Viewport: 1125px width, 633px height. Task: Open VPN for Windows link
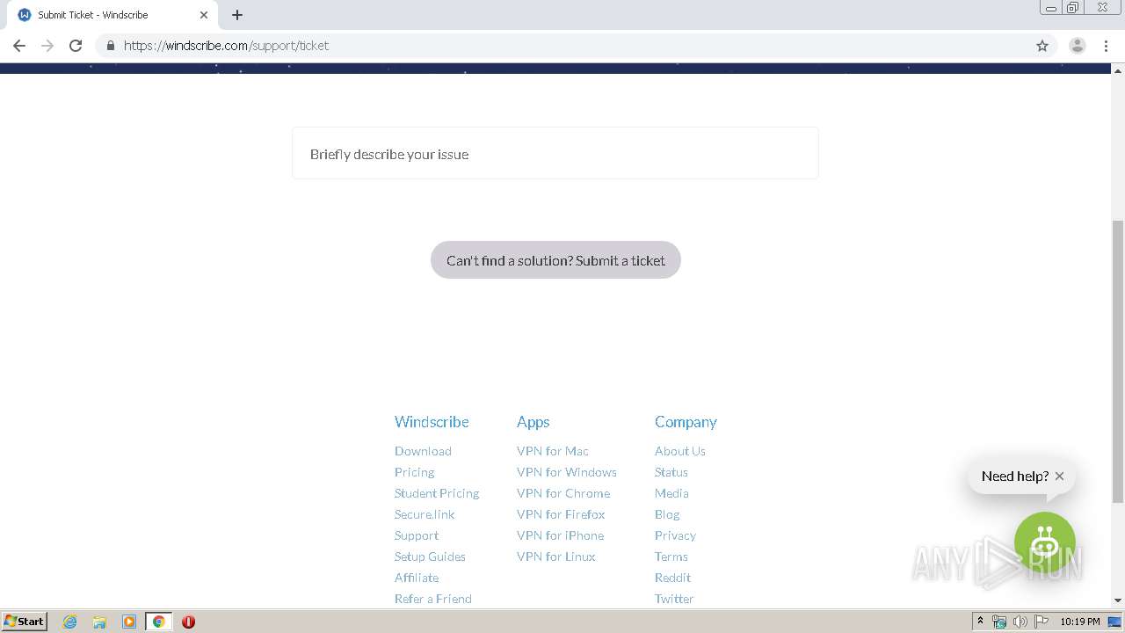tap(567, 472)
